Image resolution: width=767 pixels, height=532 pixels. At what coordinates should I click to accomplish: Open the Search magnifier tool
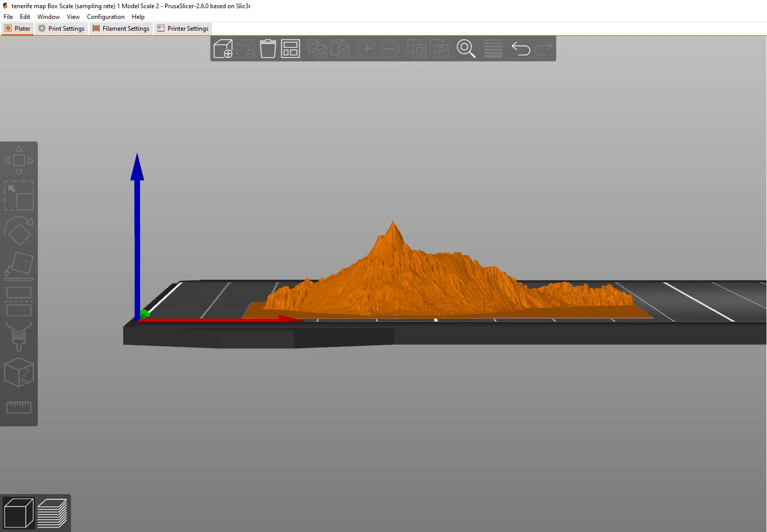466,49
